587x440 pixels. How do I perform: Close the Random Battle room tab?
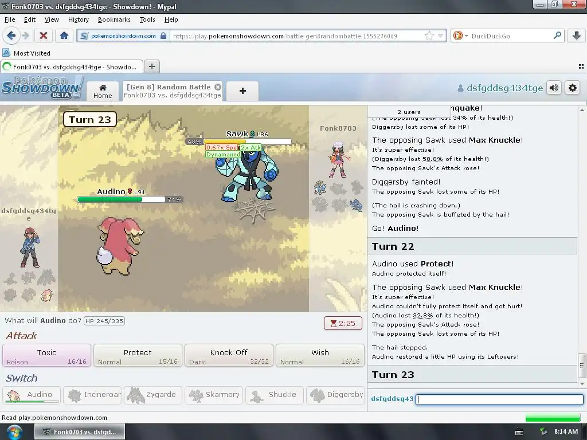point(217,87)
